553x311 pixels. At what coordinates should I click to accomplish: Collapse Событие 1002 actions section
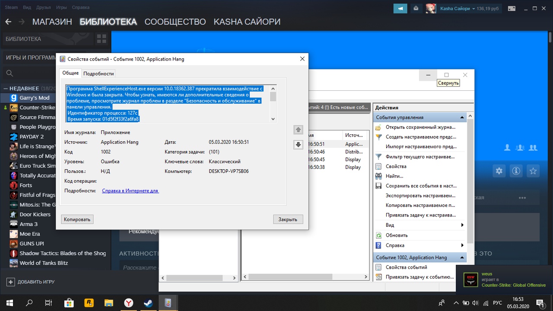[x=462, y=257]
